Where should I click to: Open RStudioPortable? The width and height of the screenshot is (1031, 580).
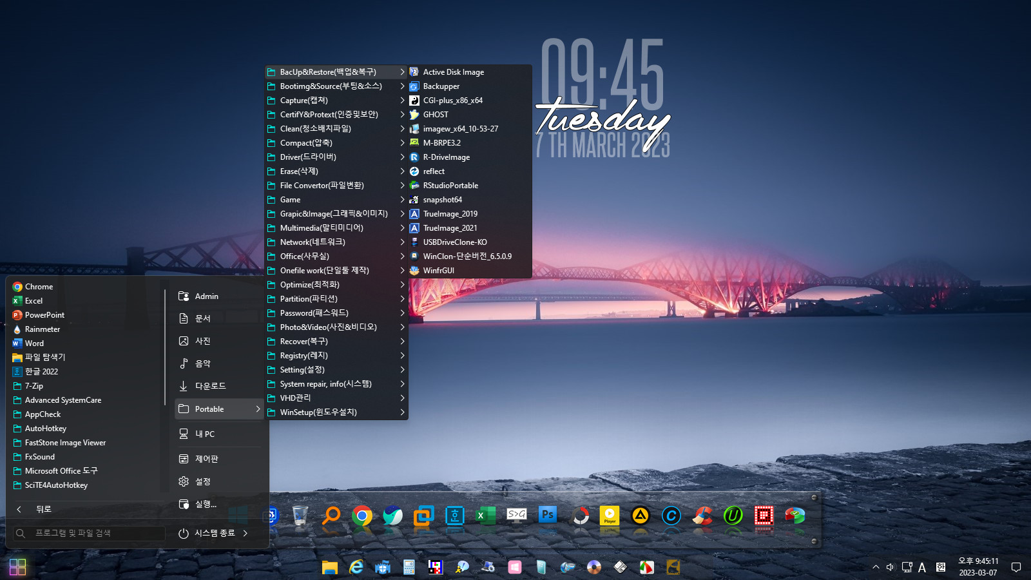469,186
